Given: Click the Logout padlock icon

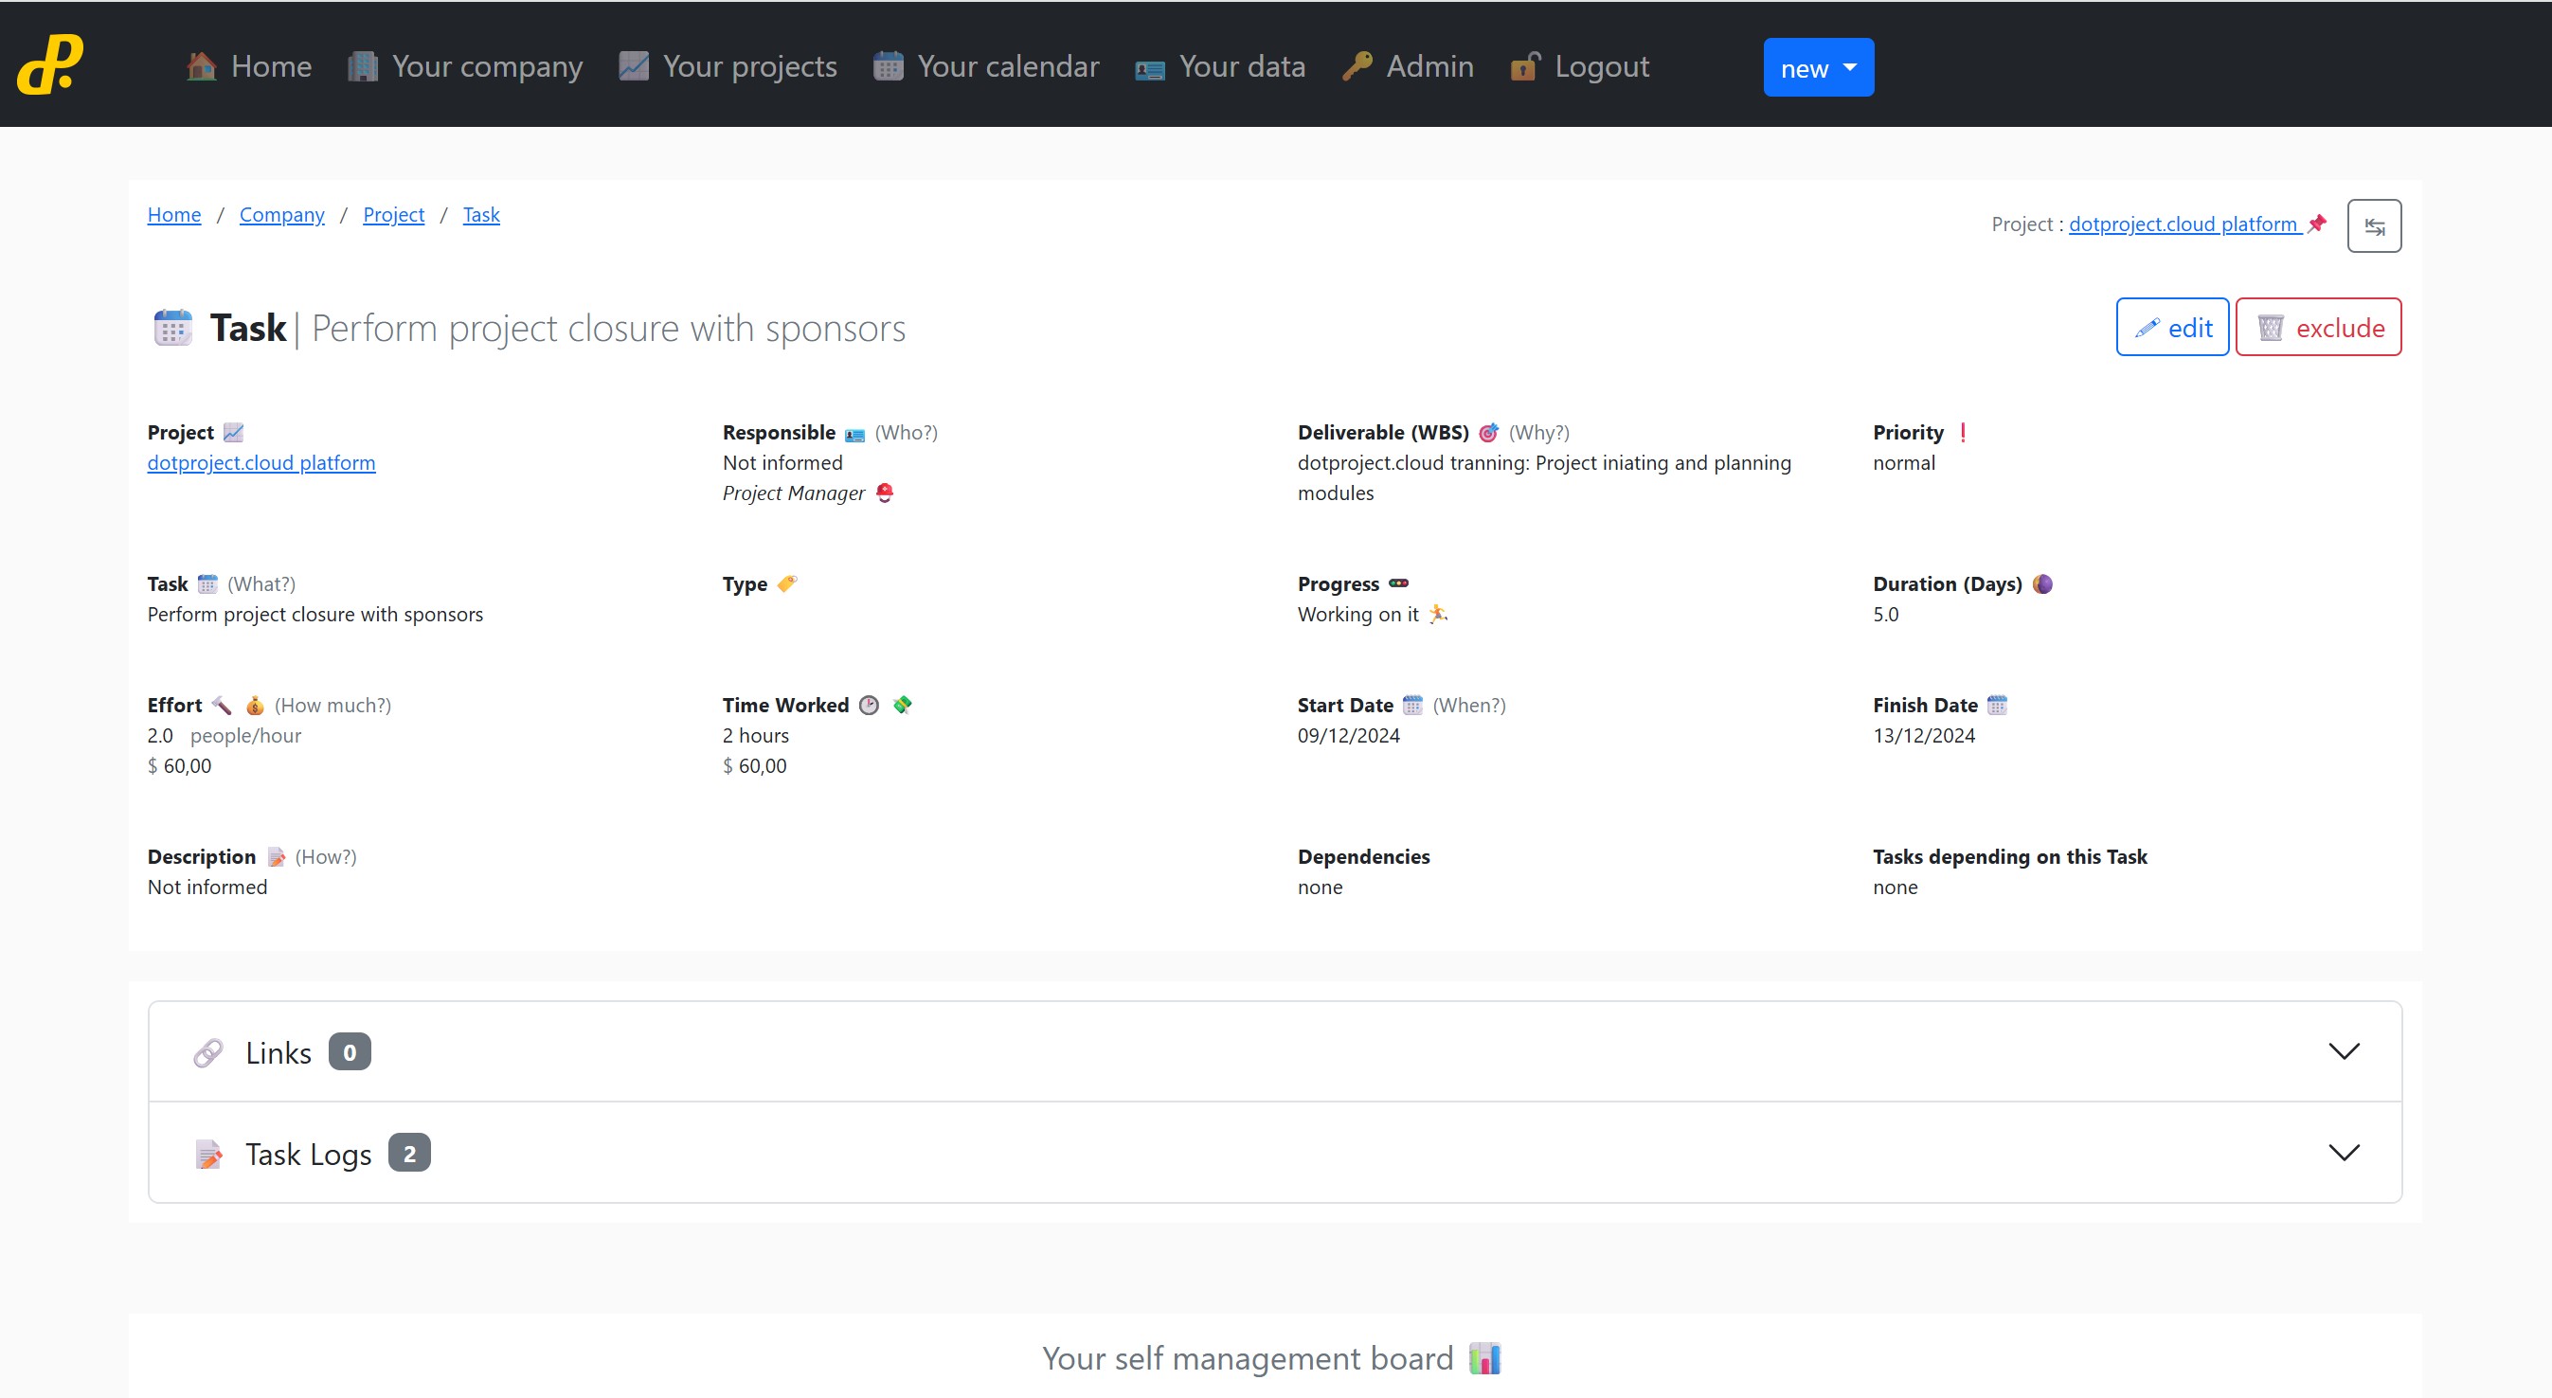Looking at the screenshot, I should [x=1524, y=65].
